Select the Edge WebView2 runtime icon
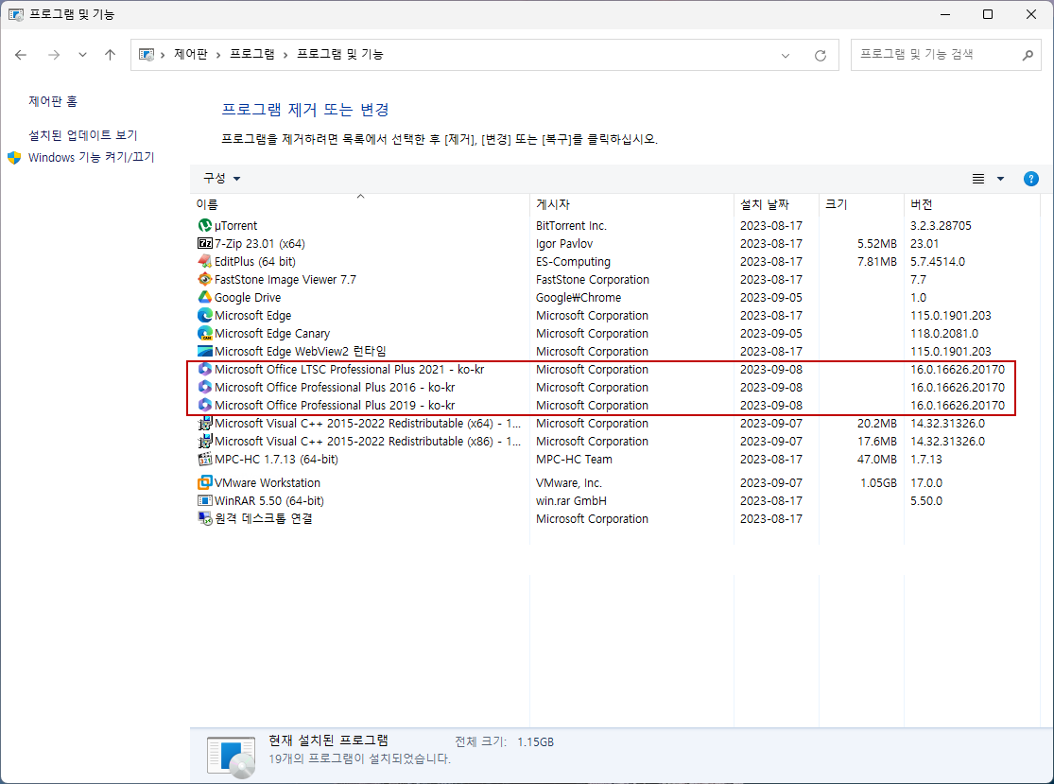 [205, 351]
